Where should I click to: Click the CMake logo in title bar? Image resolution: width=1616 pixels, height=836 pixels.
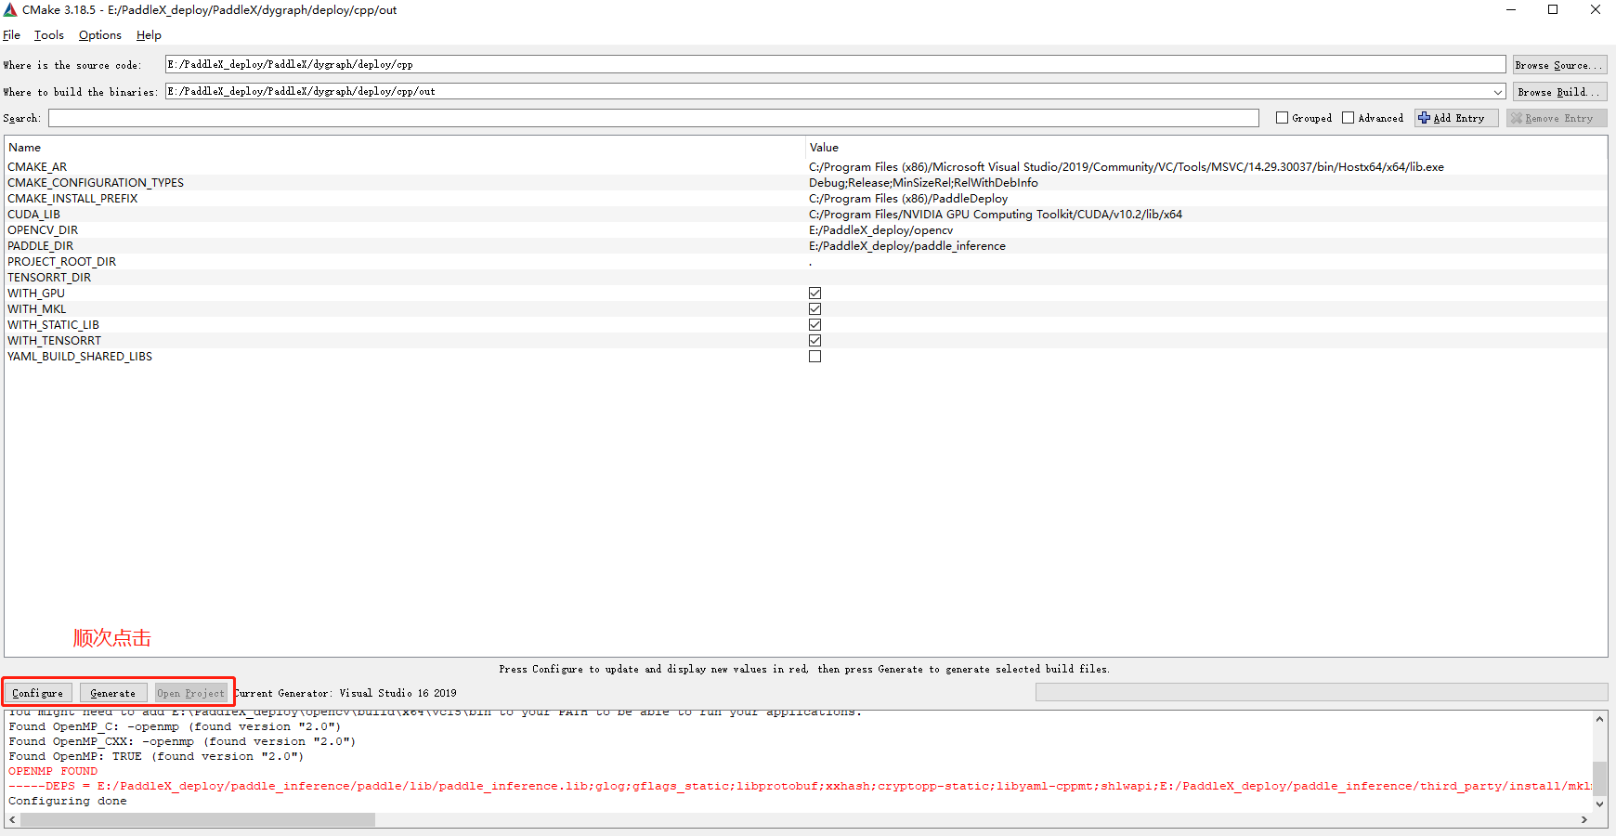click(x=10, y=10)
